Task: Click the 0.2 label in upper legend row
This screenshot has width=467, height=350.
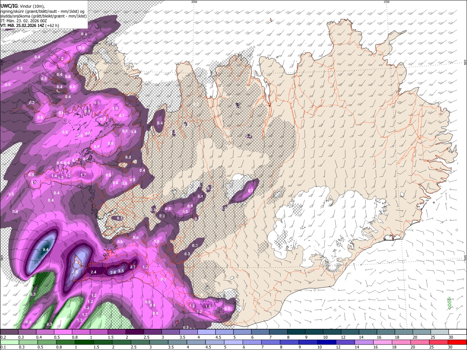Action: 3,337
